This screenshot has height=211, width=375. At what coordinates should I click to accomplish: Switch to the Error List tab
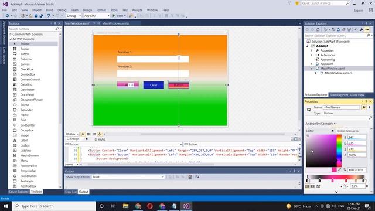(x=71, y=192)
